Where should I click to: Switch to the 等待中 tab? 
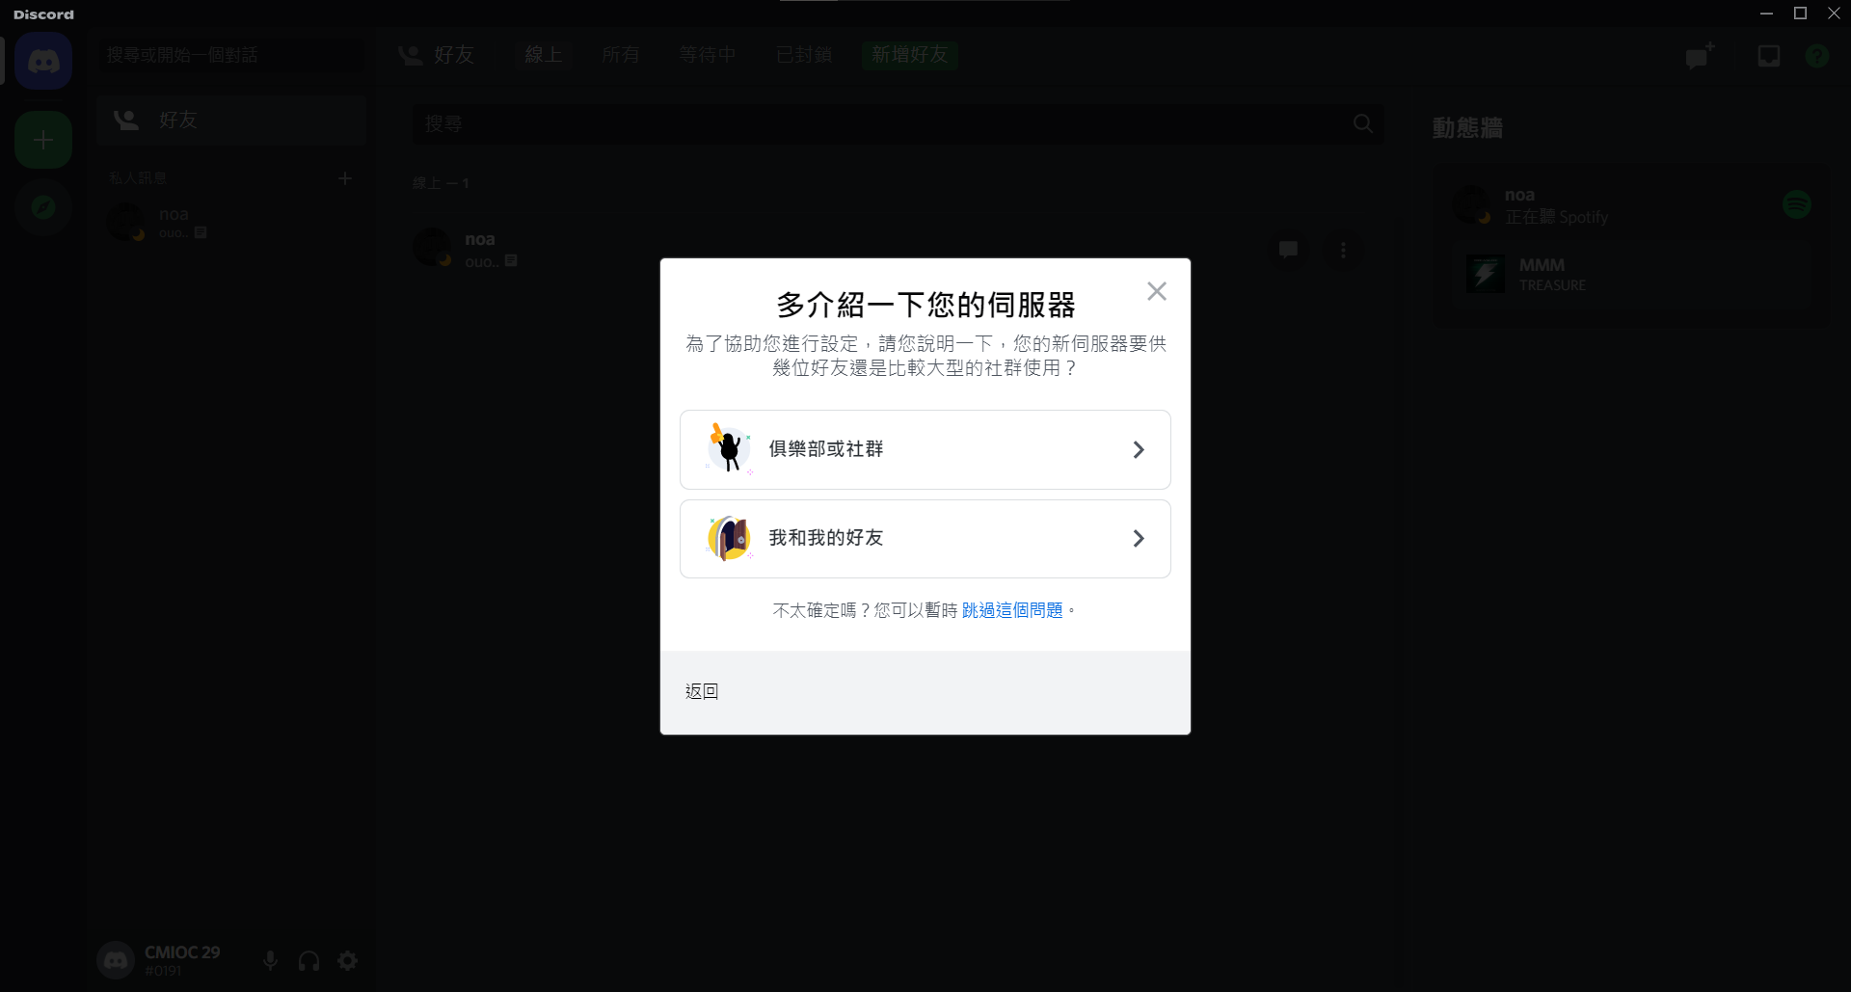pyautogui.click(x=707, y=55)
